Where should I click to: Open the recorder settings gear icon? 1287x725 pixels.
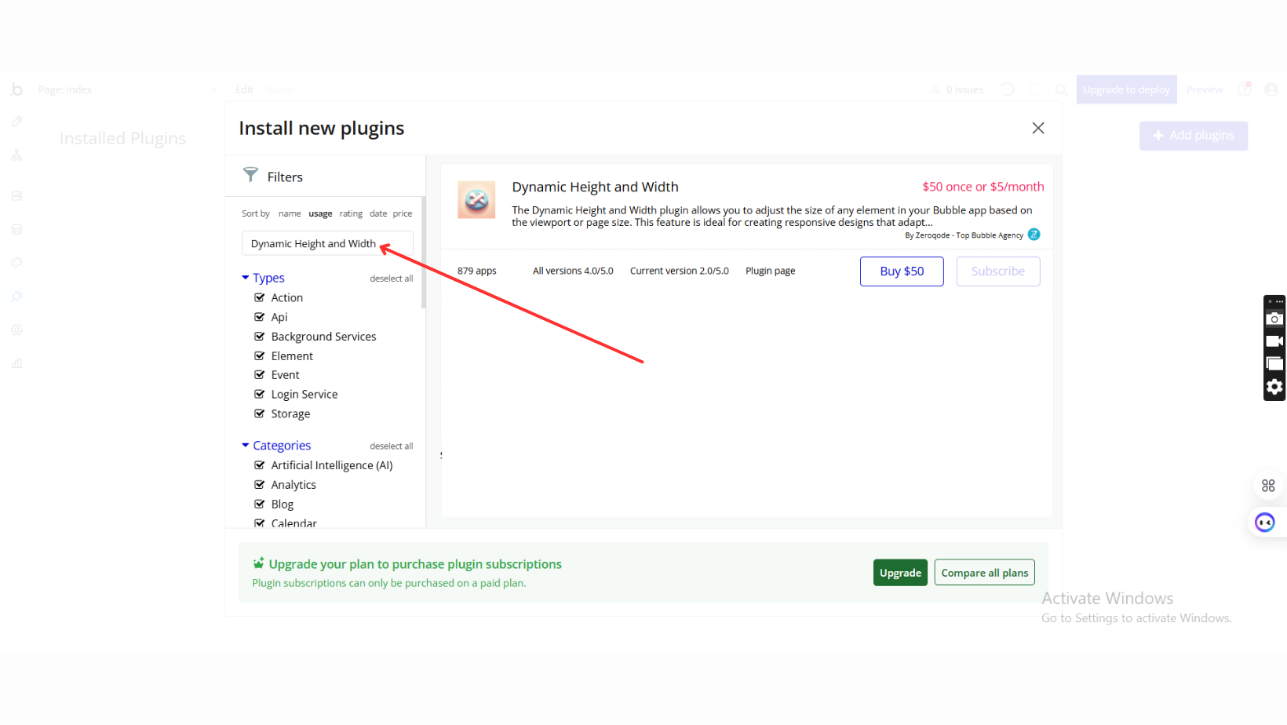tap(1274, 387)
